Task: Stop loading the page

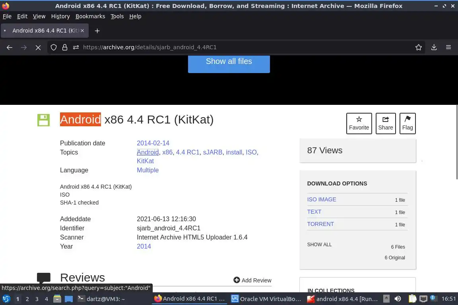Action: [x=38, y=47]
